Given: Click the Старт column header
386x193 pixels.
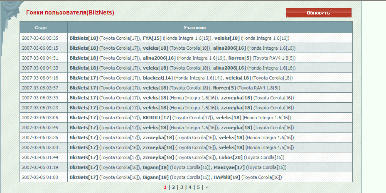Looking at the screenshot, I should point(41,28).
